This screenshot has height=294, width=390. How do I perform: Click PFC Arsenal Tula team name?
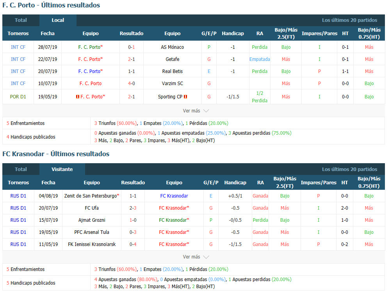coord(91,232)
